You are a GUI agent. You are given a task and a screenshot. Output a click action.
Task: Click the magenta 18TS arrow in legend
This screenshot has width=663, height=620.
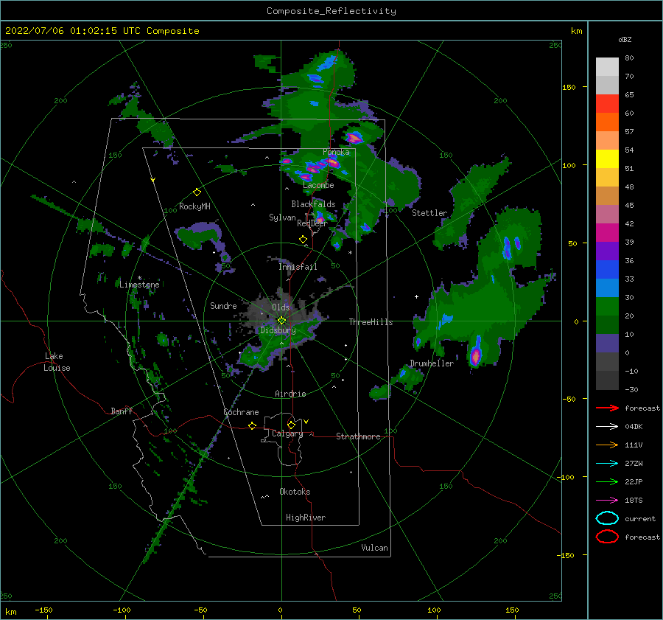(607, 501)
